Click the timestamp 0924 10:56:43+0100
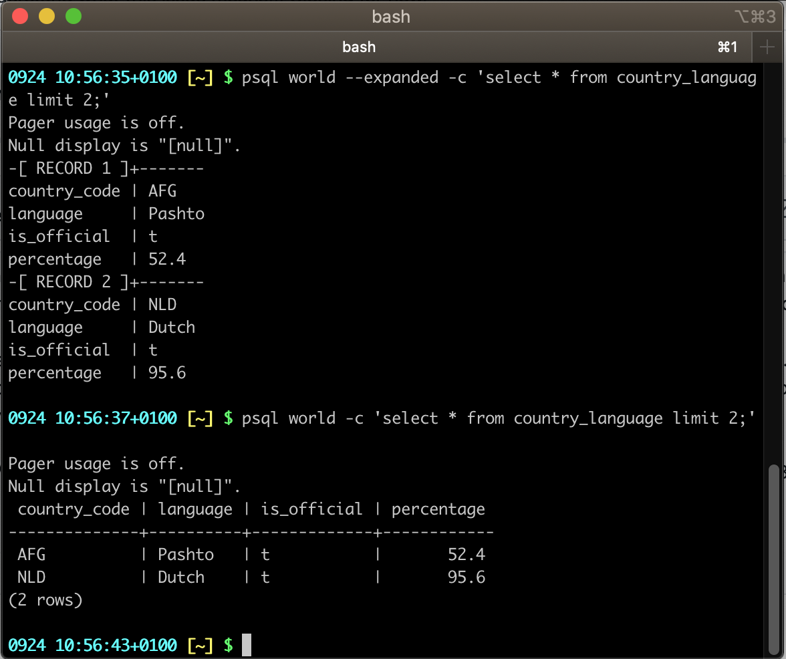 tap(92, 646)
